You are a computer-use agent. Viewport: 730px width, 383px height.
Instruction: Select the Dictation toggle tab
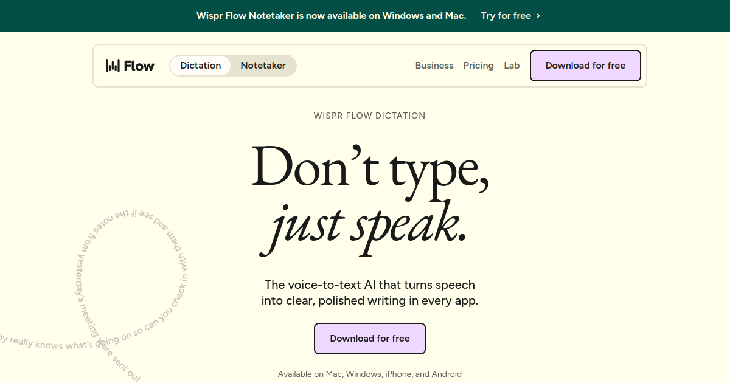pos(200,66)
